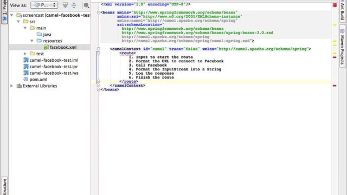The width and height of the screenshot is (347, 195).
Task: Select camel-facebook-test.iml file
Action: (54, 60)
